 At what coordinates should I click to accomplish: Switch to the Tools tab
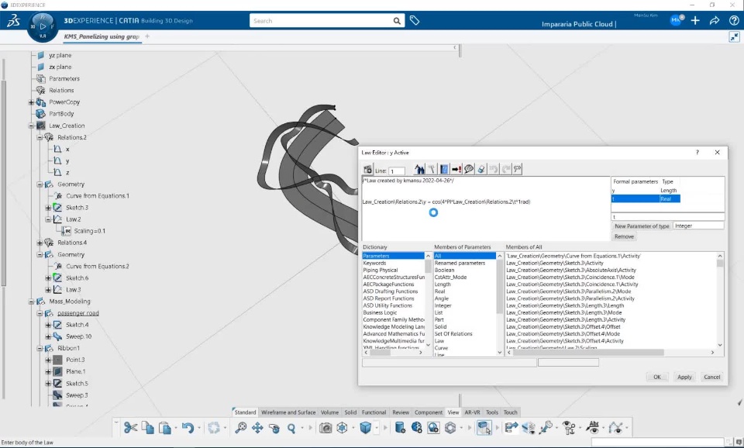[x=492, y=412]
